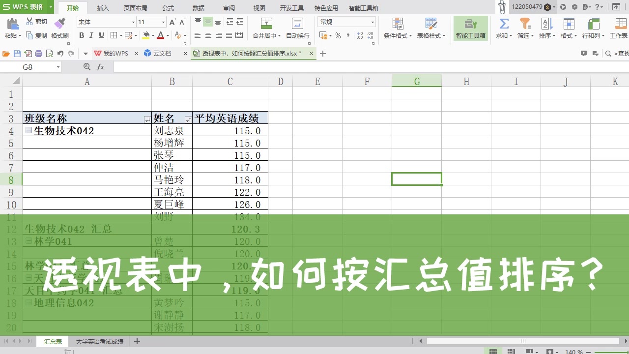This screenshot has width=629, height=354.
Task: Open the 开始 (Home) ribbon tab
Action: pos(73,8)
